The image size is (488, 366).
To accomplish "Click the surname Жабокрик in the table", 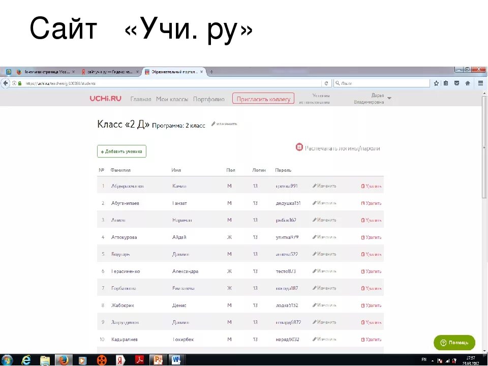I will (x=123, y=306).
